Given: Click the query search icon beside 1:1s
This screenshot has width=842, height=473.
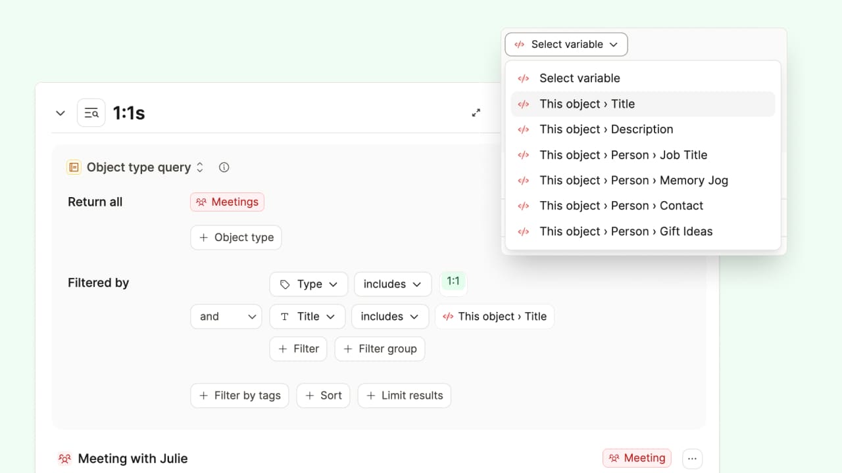Looking at the screenshot, I should pyautogui.click(x=91, y=113).
